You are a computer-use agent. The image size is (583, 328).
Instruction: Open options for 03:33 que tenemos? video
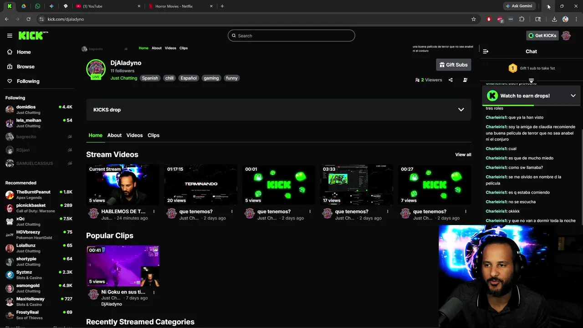pos(388,211)
